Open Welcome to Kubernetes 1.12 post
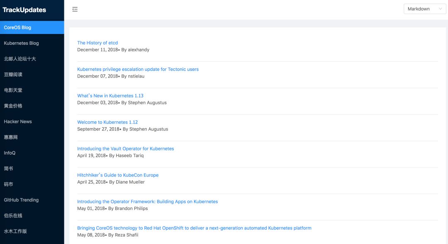 [x=107, y=122]
